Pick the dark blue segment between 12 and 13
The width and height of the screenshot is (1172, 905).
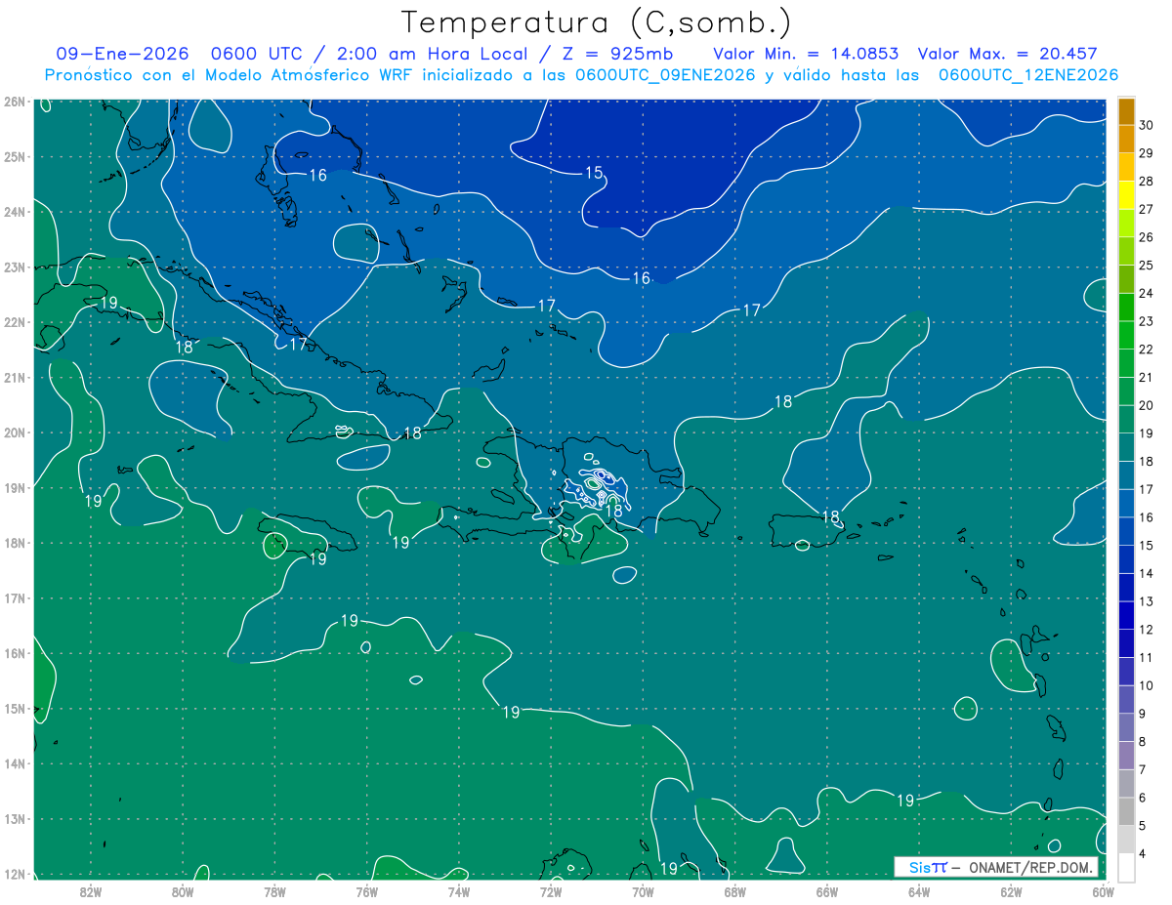[x=1126, y=615]
